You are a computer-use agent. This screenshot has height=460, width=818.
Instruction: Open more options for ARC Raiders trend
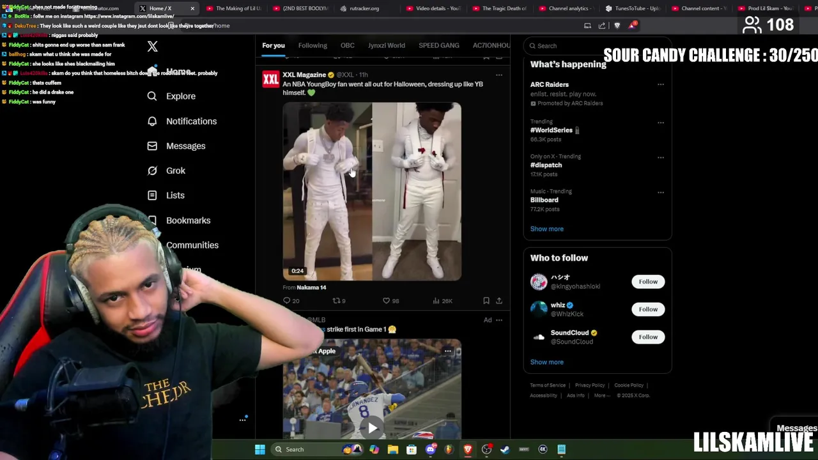pos(661,84)
